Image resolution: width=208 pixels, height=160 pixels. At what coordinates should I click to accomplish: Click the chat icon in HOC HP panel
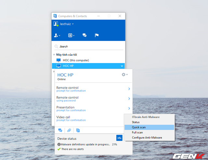tap(60, 130)
